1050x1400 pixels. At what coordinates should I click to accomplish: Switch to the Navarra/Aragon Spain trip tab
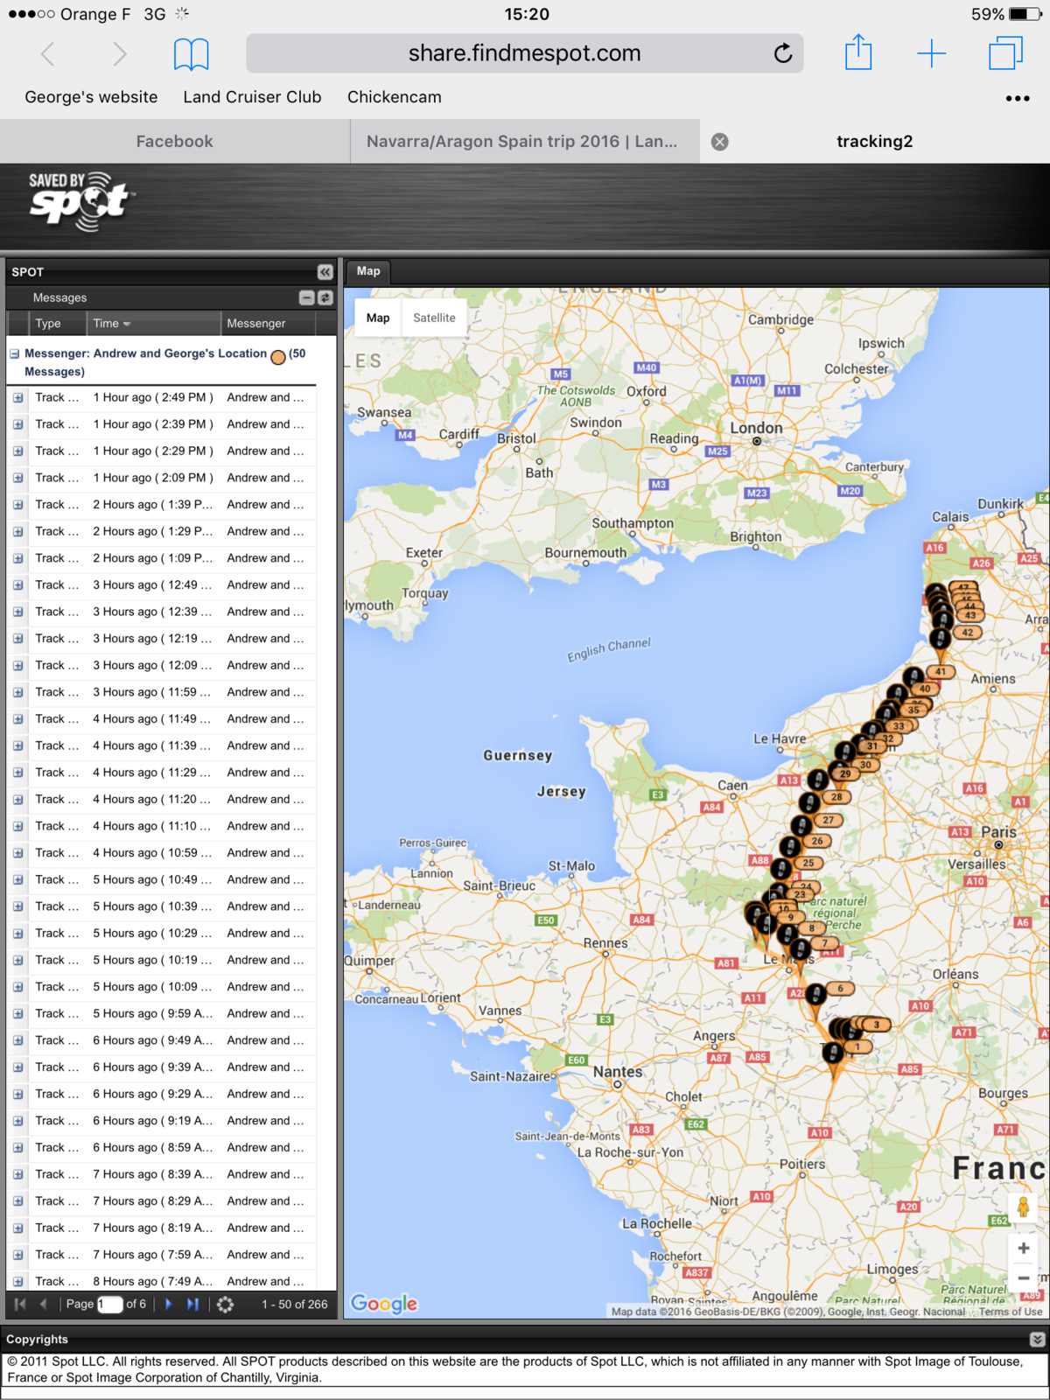coord(525,142)
